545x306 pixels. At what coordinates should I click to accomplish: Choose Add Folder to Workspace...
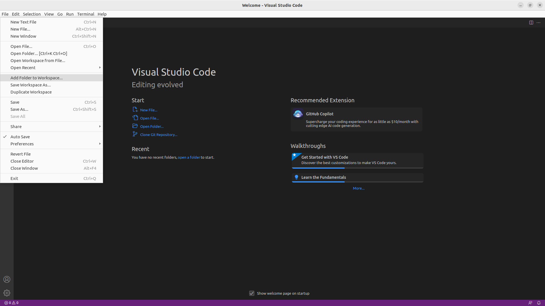[x=51, y=78]
